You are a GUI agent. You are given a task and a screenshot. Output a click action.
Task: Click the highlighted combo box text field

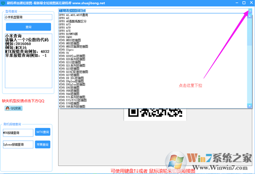click(153, 11)
